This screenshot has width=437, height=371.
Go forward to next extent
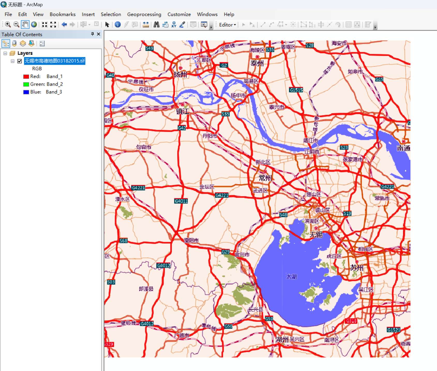point(72,25)
